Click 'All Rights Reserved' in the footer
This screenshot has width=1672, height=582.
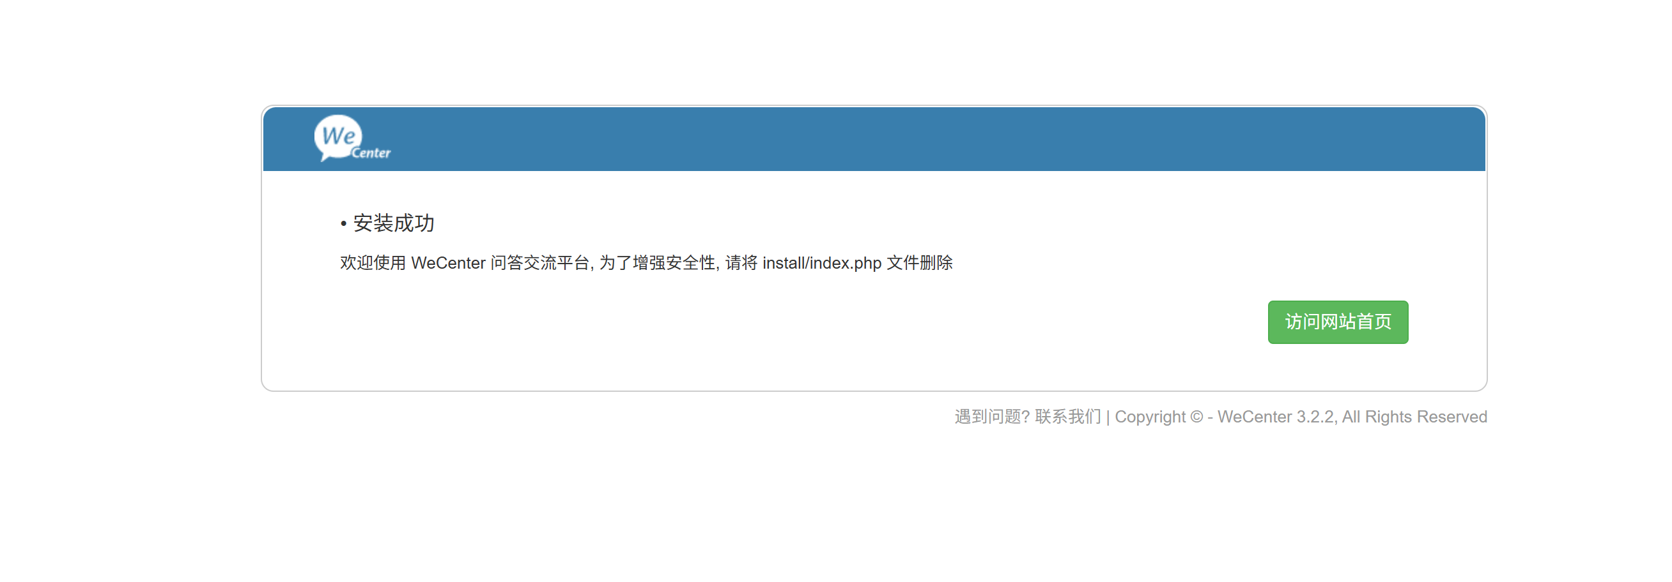[1414, 417]
